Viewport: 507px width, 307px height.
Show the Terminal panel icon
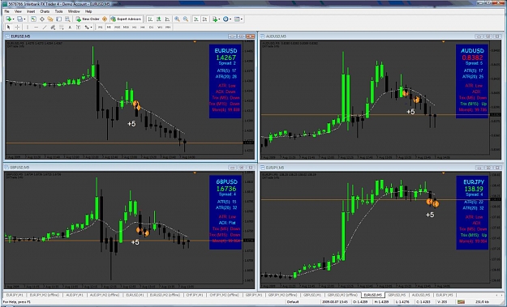click(59, 19)
